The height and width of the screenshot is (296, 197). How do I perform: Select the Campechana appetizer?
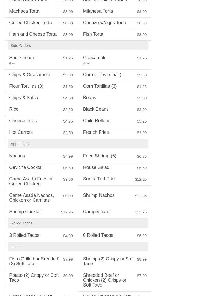coord(97,212)
